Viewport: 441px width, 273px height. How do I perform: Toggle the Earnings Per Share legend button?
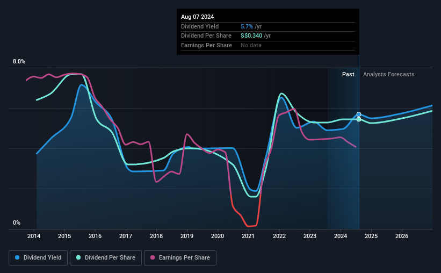180,258
